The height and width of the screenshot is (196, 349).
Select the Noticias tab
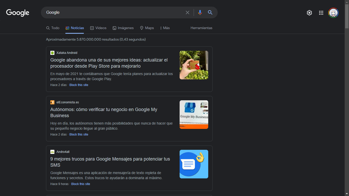coord(75,28)
